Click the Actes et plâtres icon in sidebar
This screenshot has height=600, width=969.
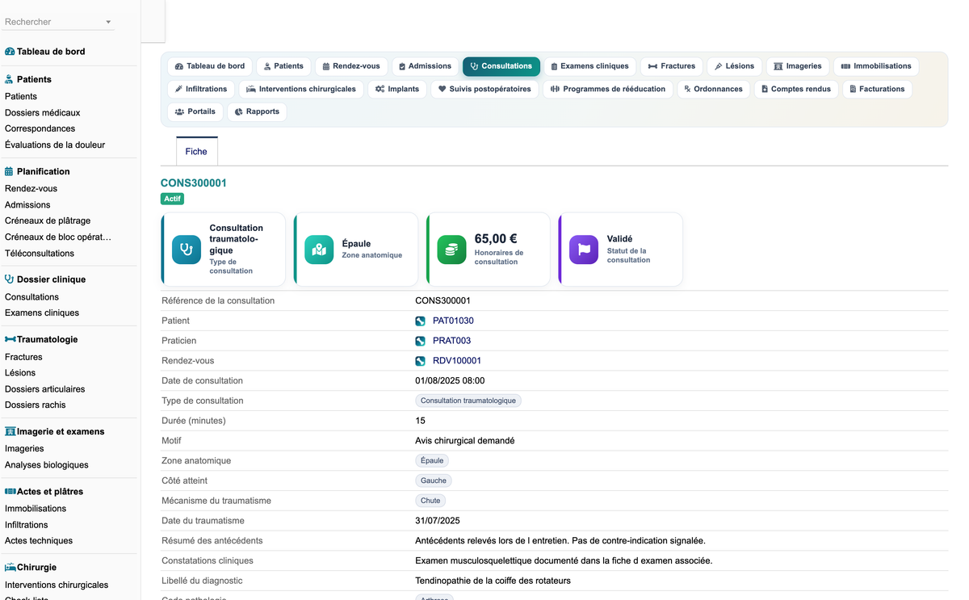coord(10,491)
